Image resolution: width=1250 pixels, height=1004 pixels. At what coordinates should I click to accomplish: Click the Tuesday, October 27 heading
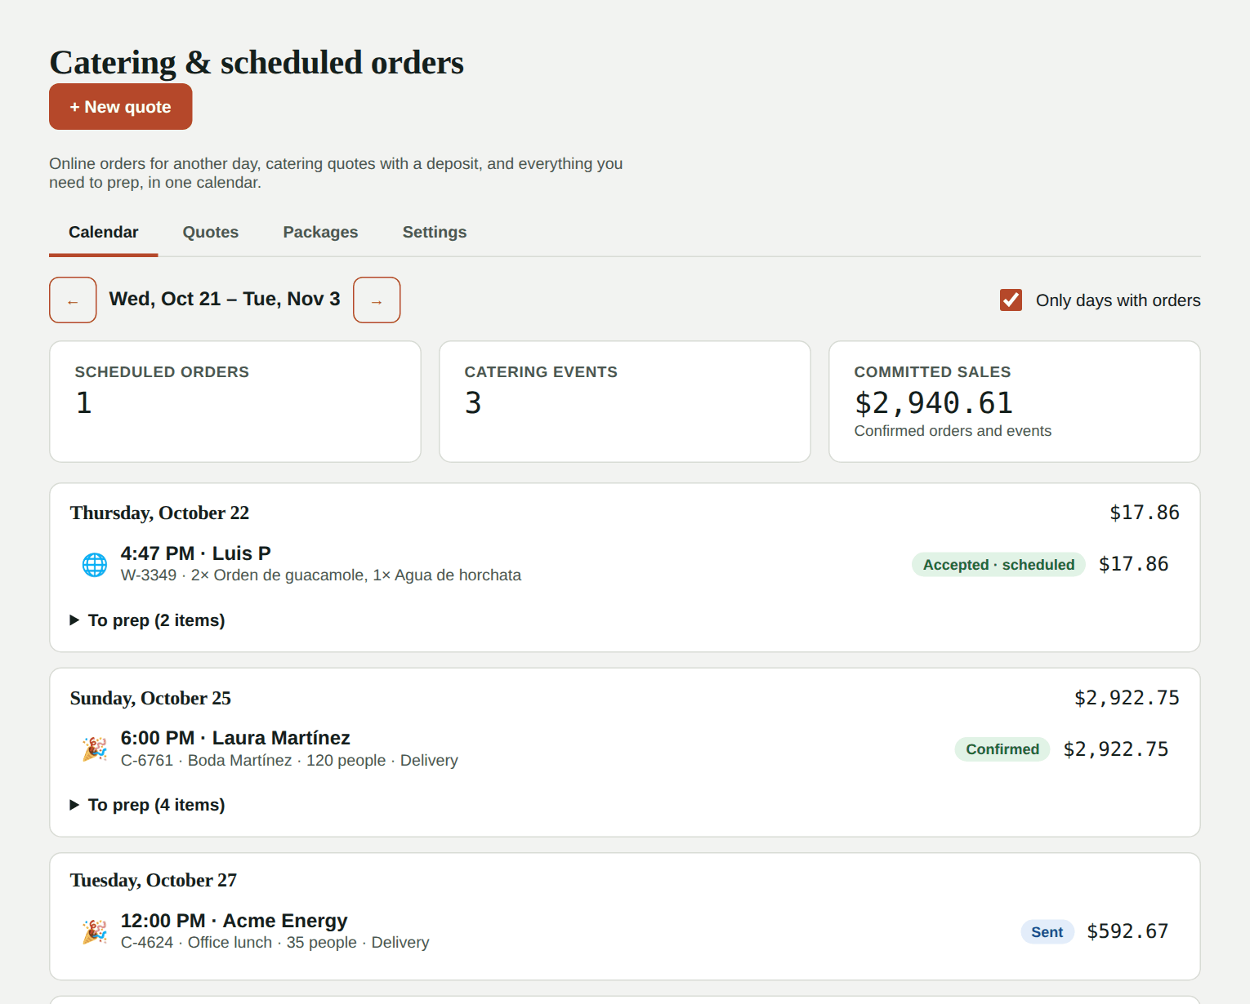pos(154,880)
